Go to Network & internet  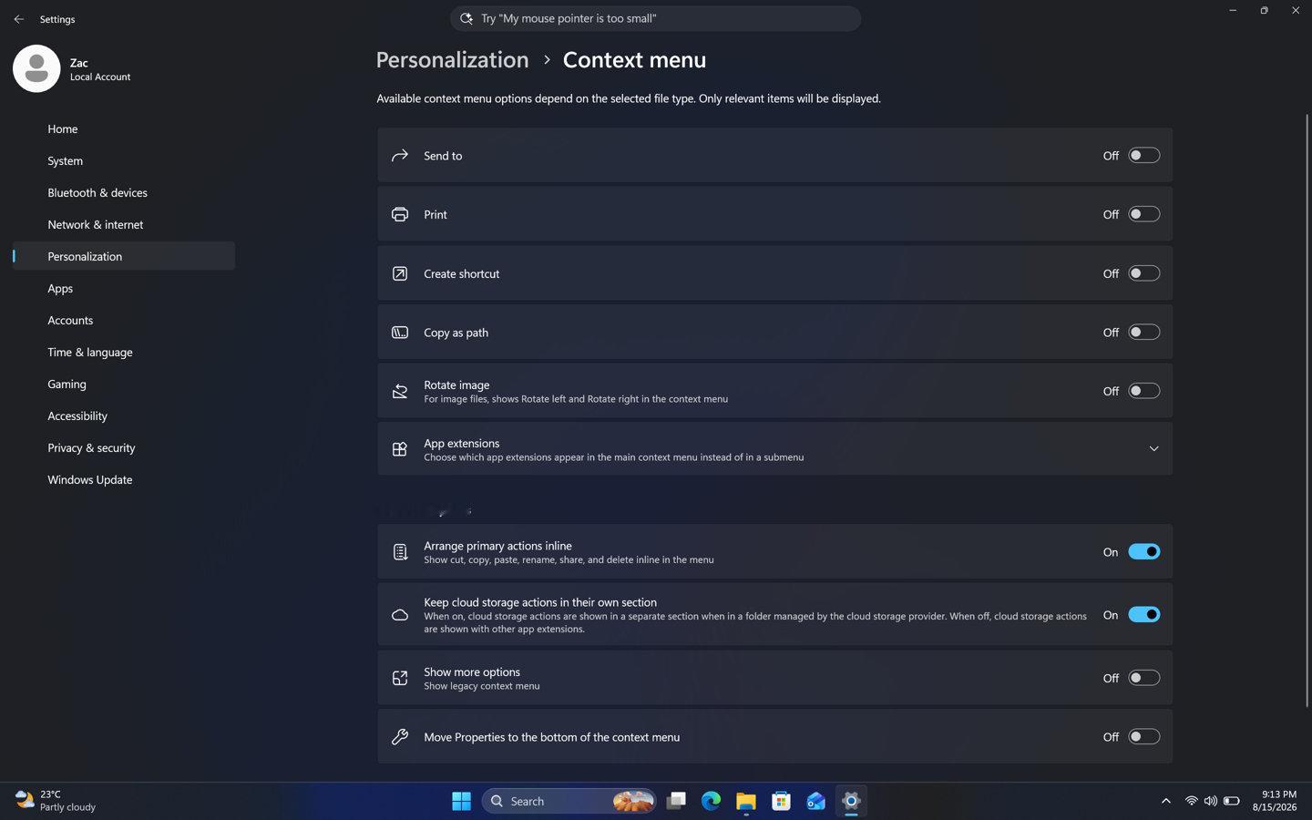pos(124,224)
